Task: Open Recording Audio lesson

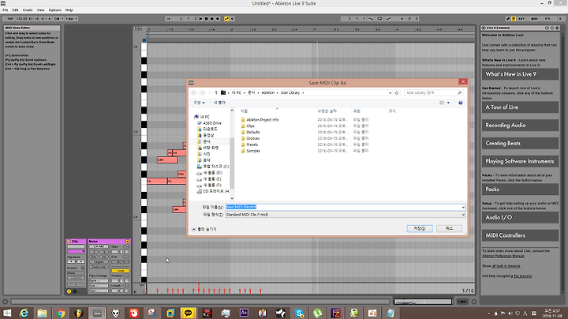Action: coord(520,125)
